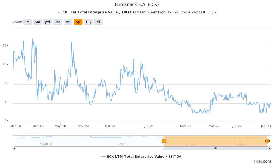Click the May '20 x-axis label
The width and height of the screenshot is (274, 164).
(60, 126)
